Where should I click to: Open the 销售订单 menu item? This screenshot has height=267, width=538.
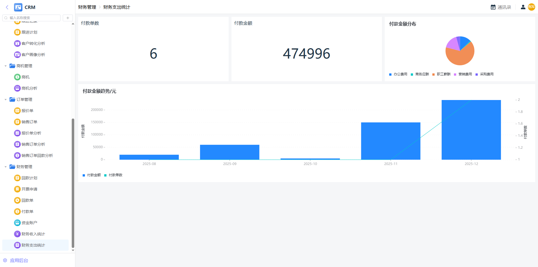coord(29,122)
